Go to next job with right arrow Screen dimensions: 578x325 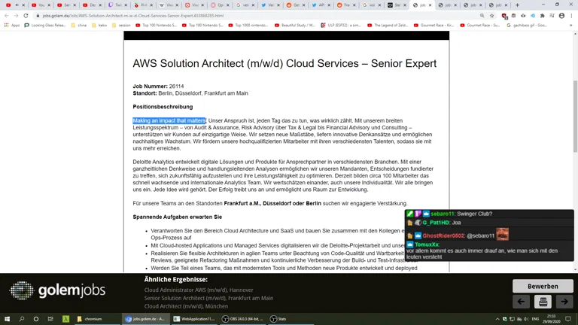point(564,302)
